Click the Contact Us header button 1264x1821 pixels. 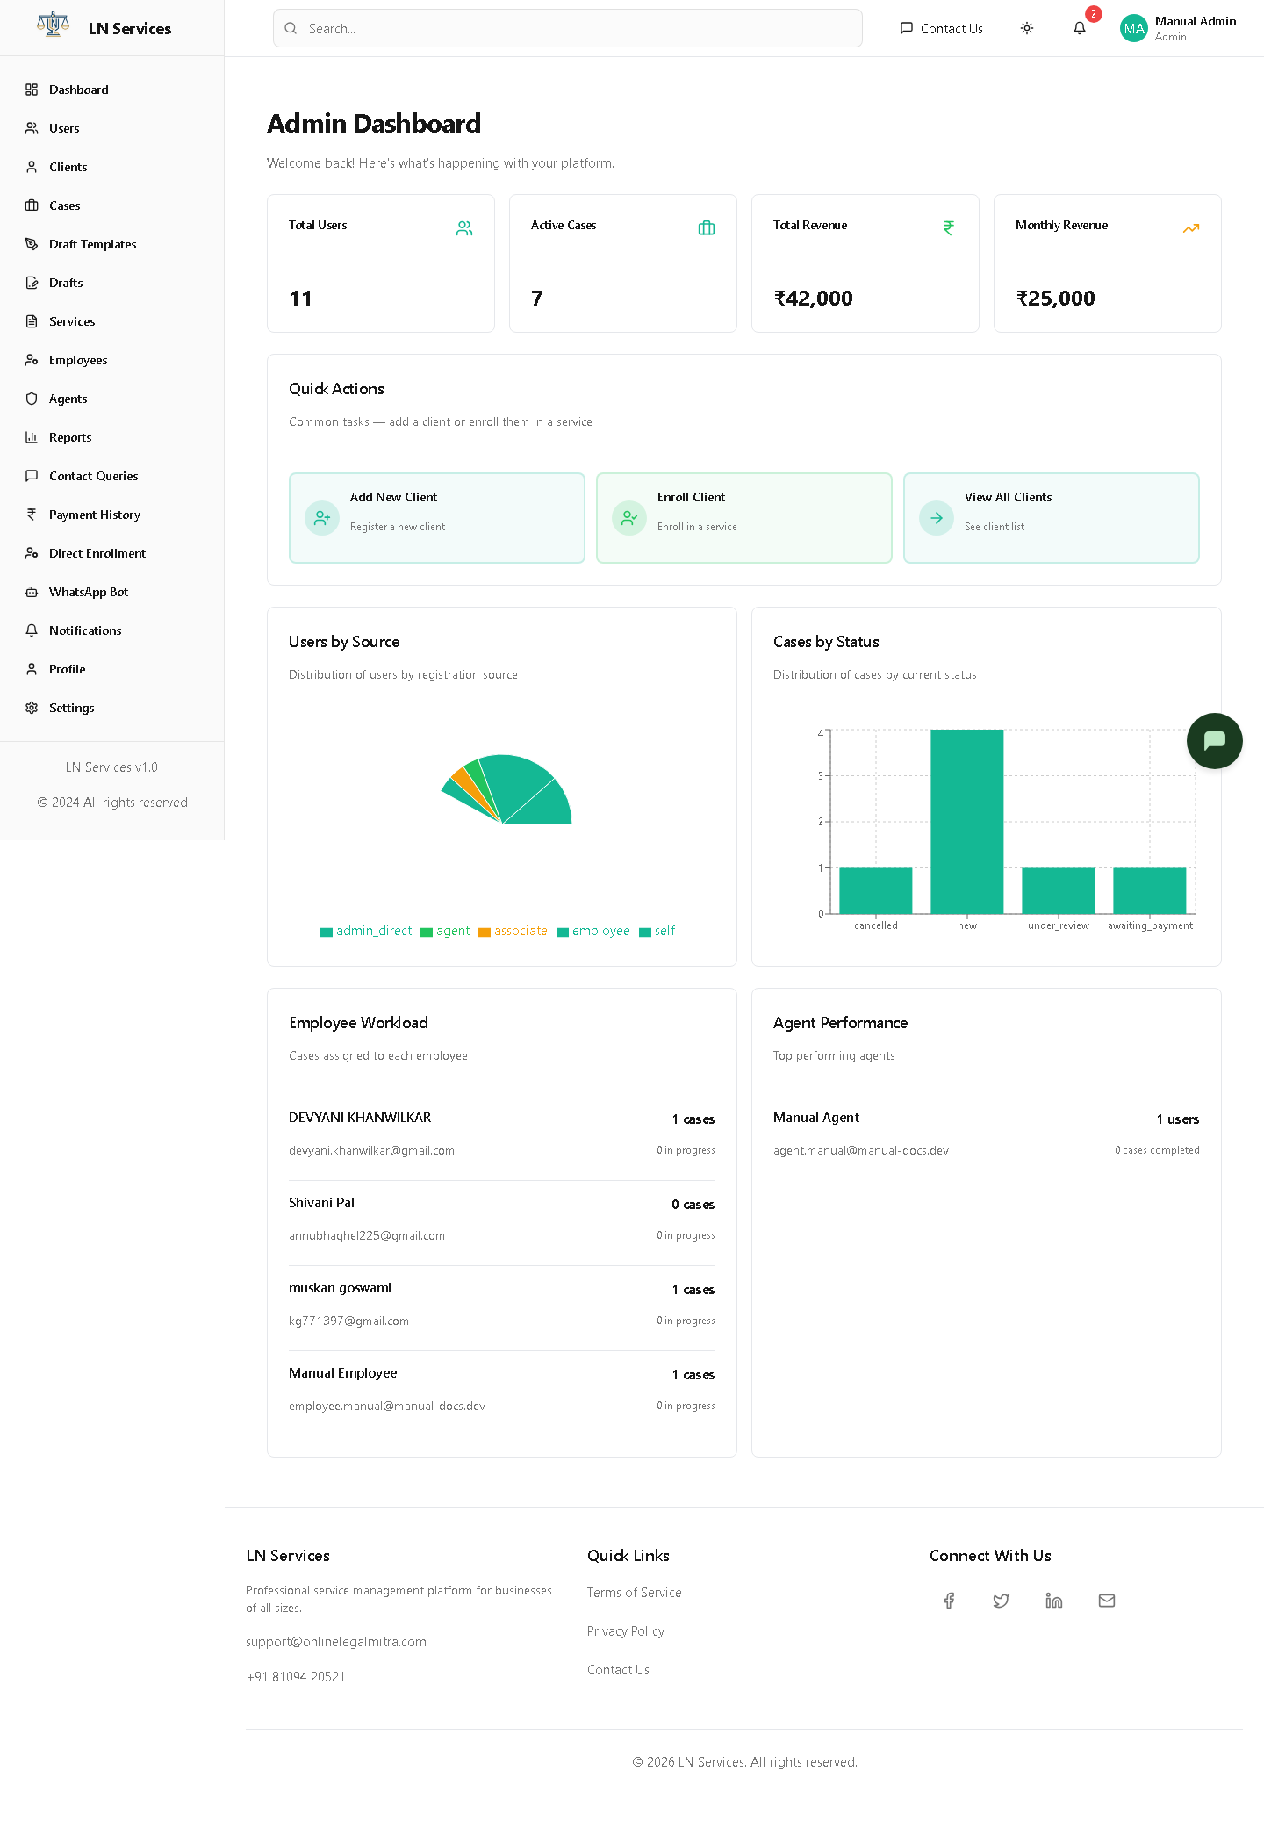pos(941,28)
